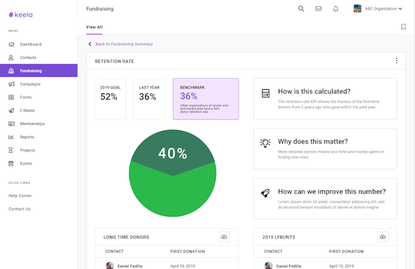The image size is (415, 269).
Task: Open the search icon in top bar
Action: 301,8
